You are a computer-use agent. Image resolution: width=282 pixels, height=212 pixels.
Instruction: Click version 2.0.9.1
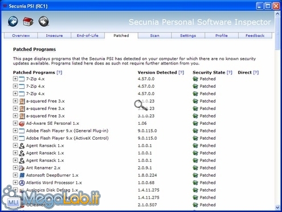145,168
